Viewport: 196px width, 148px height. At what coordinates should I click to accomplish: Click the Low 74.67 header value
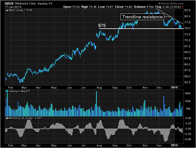(x=106, y=7)
